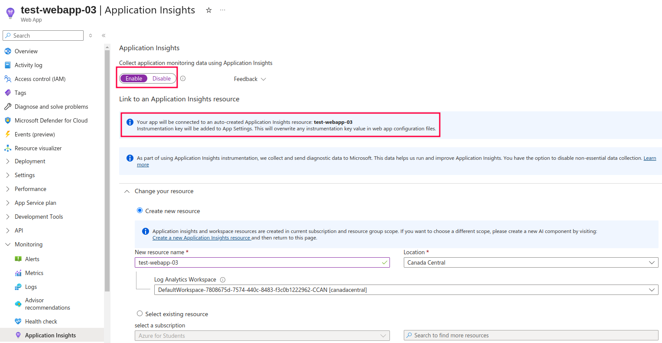662x343 pixels.
Task: Click the Activity log icon
Action: click(8, 65)
